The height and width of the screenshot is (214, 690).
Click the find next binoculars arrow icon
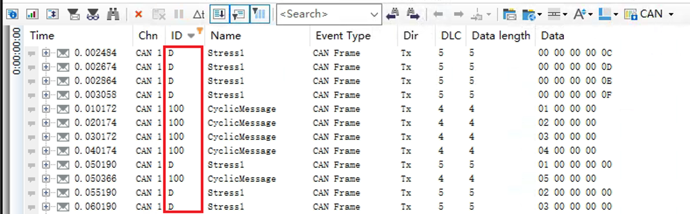413,14
